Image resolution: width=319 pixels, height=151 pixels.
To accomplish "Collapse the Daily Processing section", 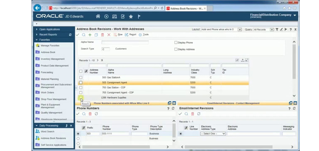I will [37, 126].
